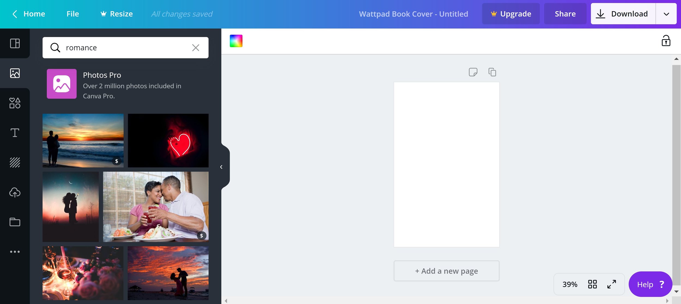Click the document title Wattpad Book Cover - Untitled
The height and width of the screenshot is (304, 681).
414,14
